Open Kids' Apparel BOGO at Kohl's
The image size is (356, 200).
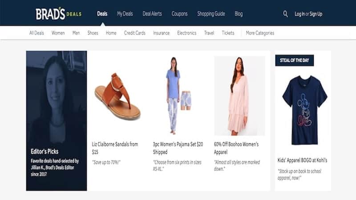[302, 160]
